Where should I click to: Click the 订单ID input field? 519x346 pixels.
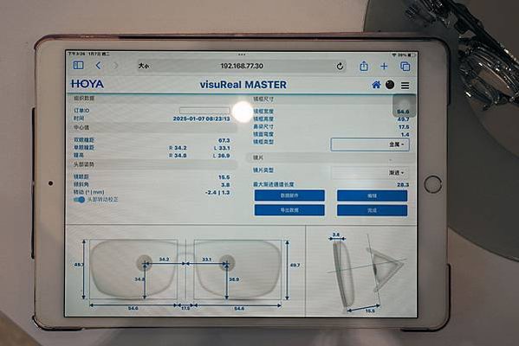[x=204, y=111]
